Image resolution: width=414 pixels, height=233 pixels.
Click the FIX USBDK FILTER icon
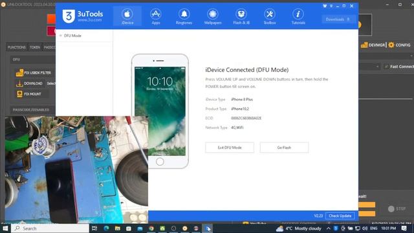pos(19,72)
